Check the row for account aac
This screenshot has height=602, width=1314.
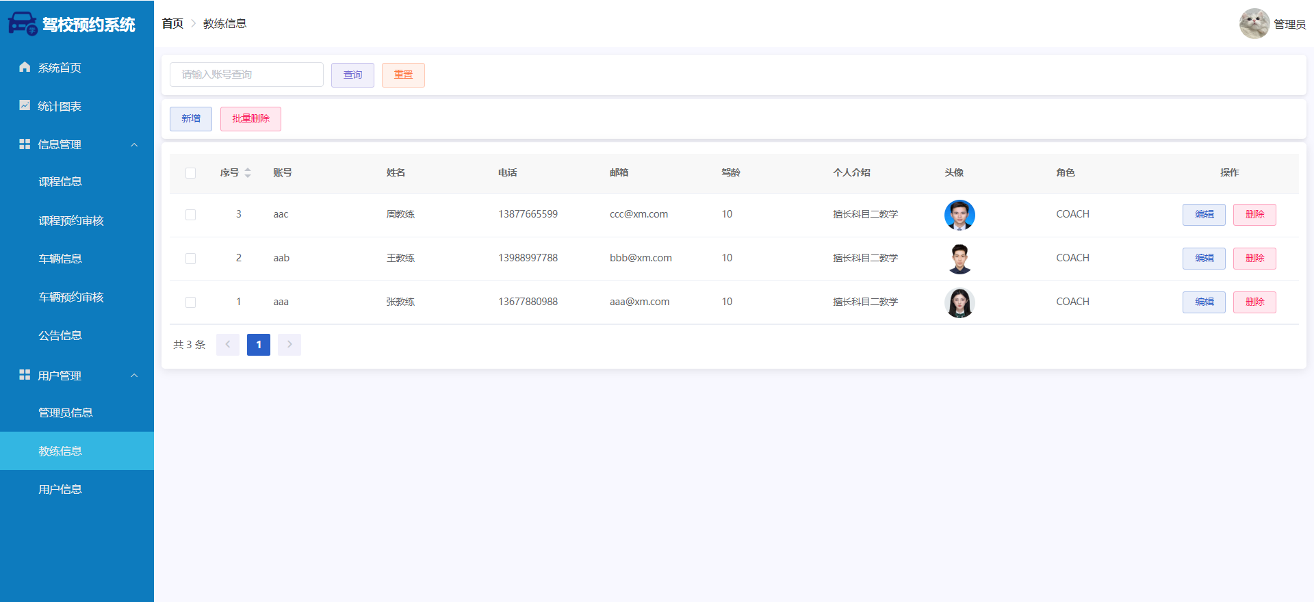(x=190, y=215)
